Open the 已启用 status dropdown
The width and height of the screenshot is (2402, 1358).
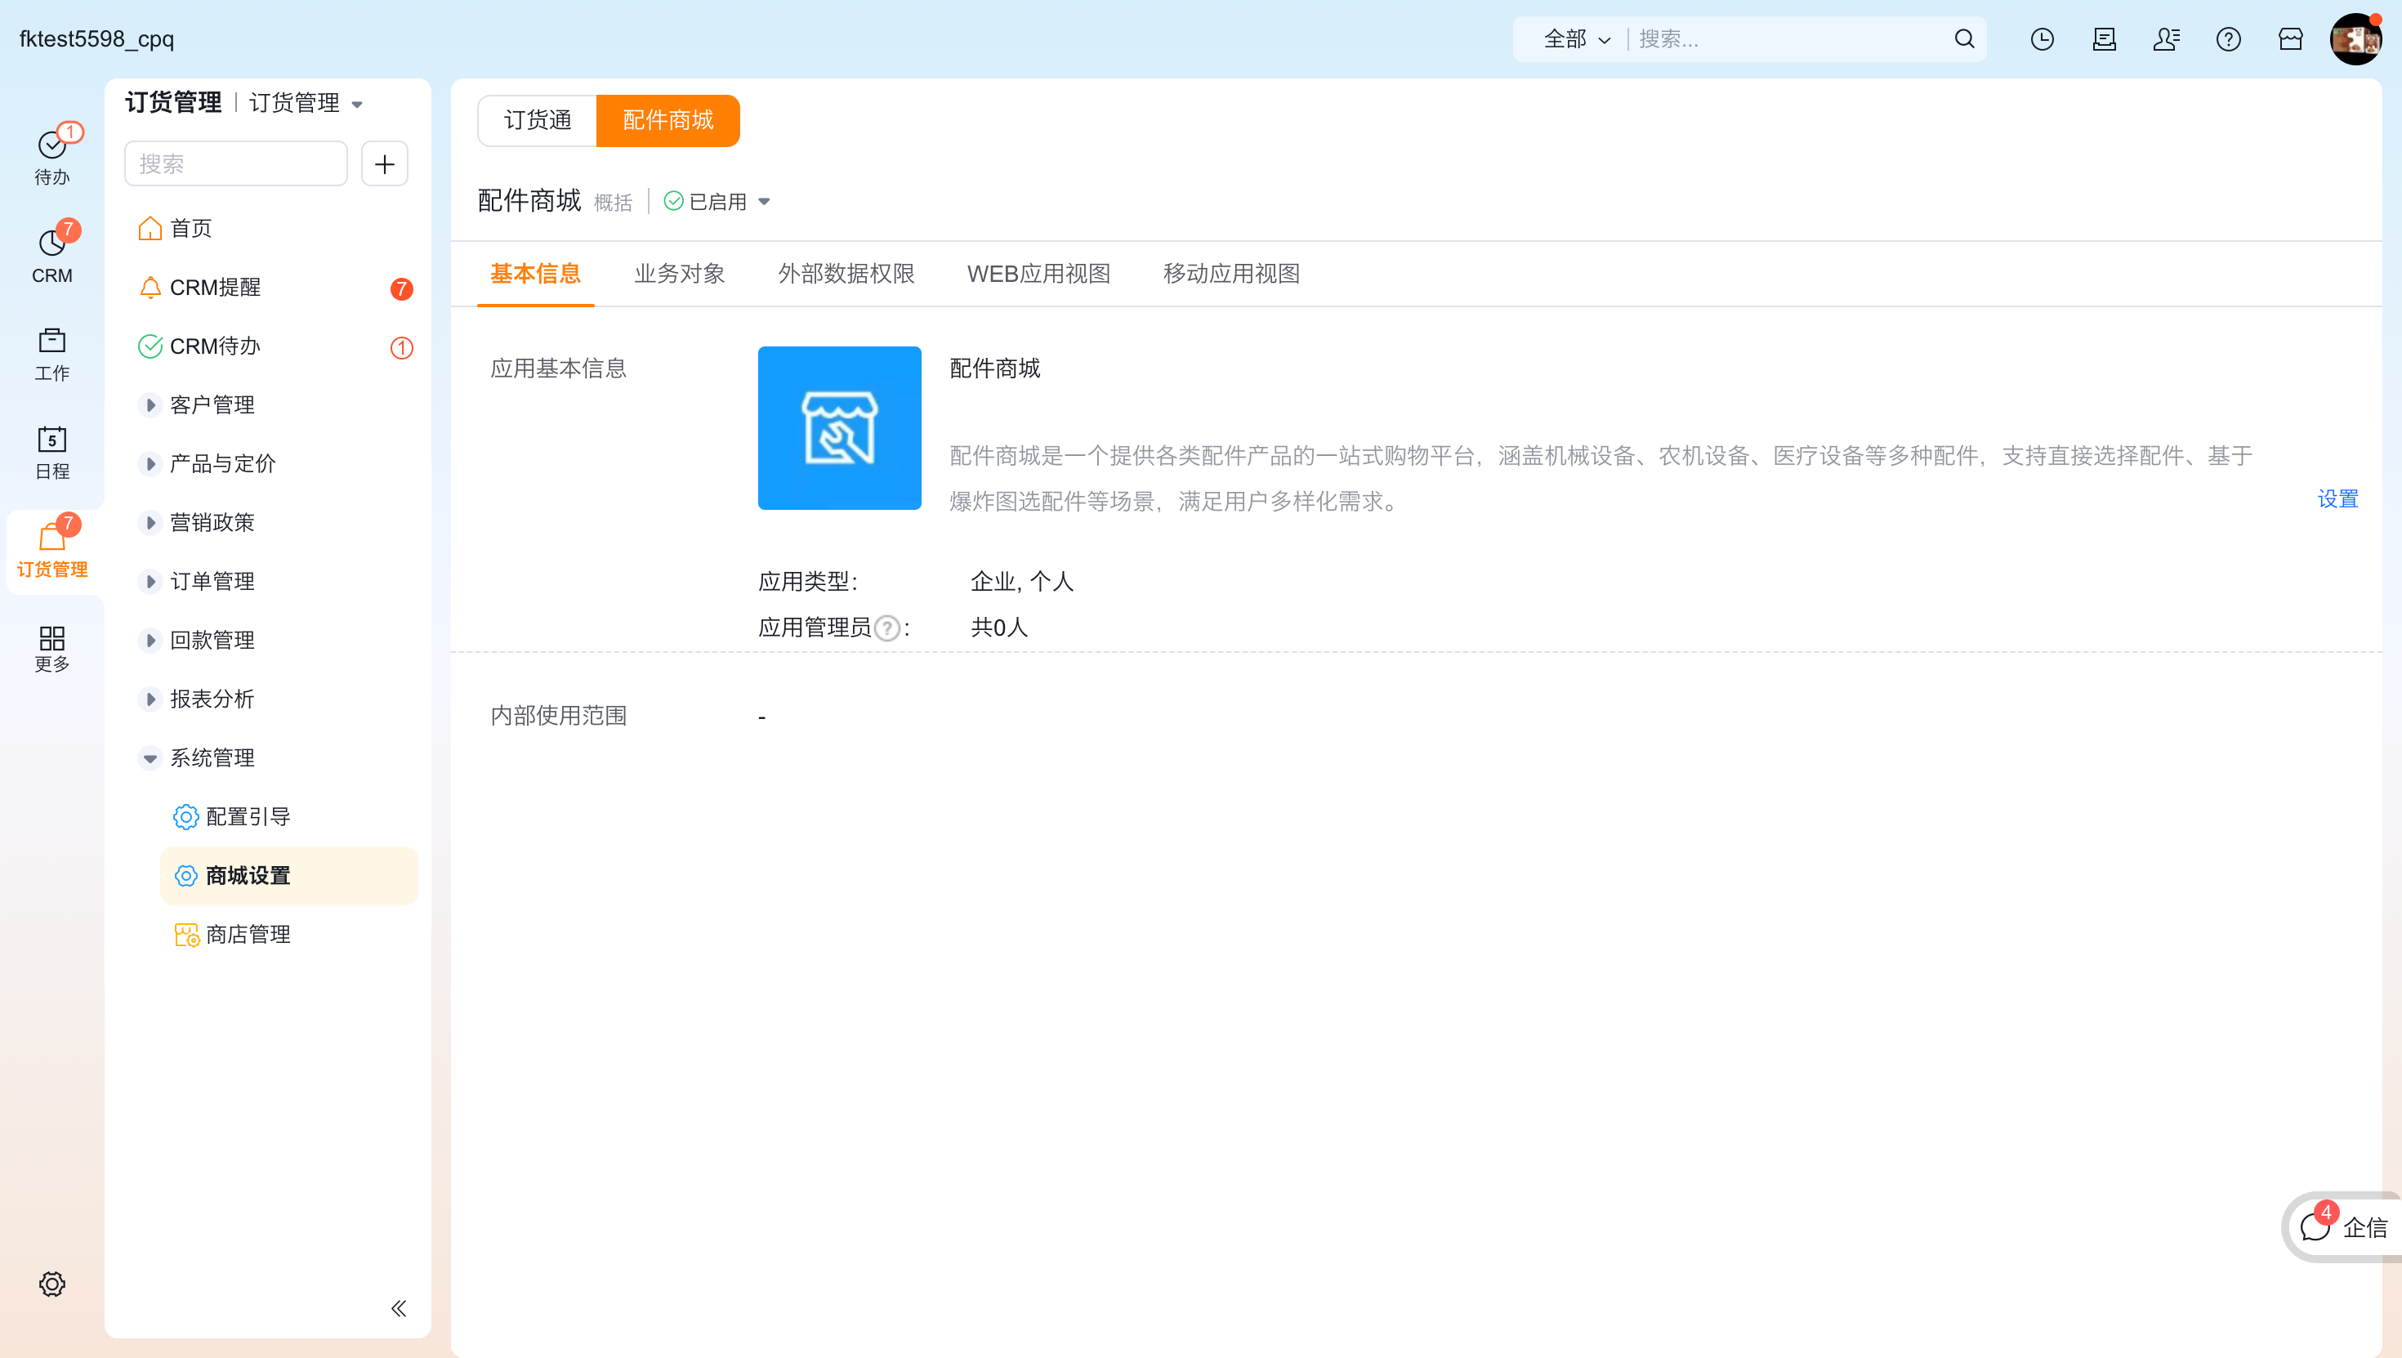[x=718, y=202]
